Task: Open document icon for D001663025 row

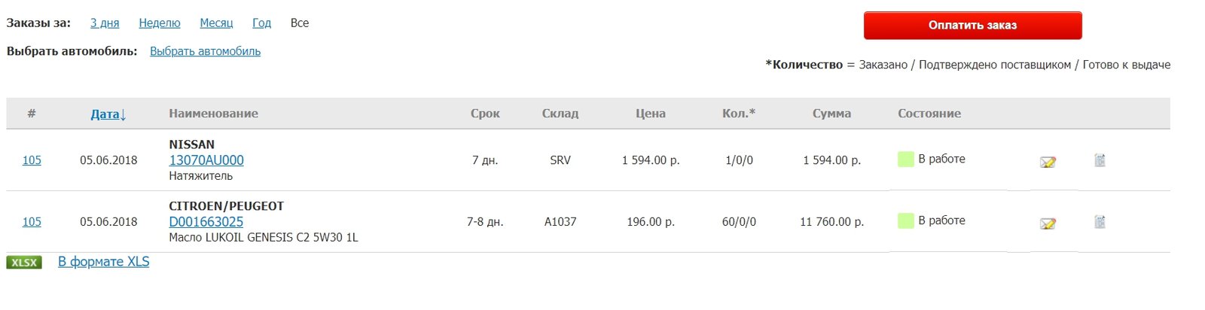Action: 1100,222
